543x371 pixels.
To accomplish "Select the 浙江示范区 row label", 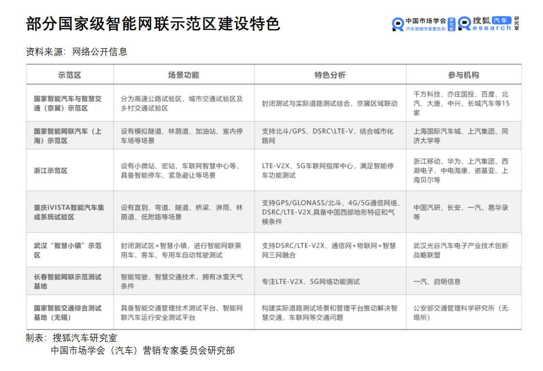I will click(51, 170).
